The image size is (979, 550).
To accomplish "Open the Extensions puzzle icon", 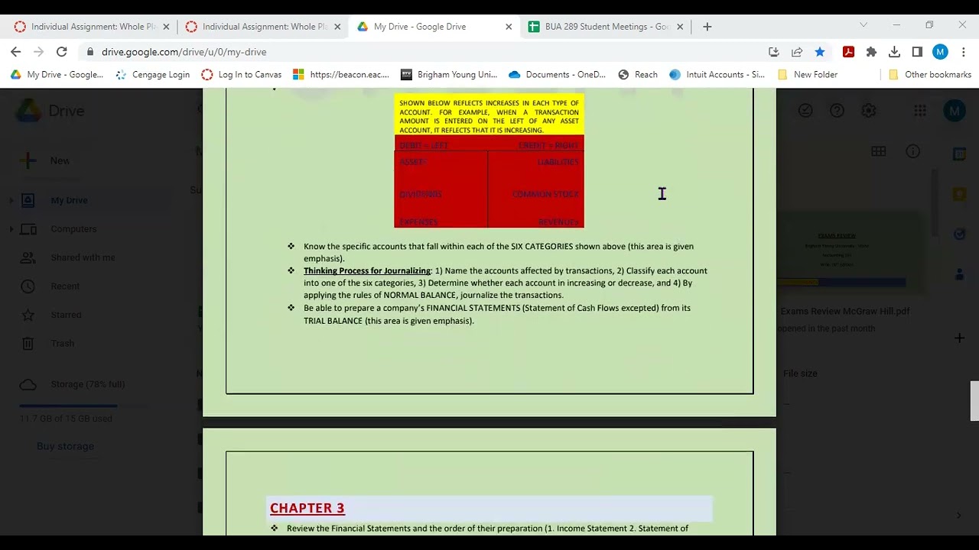I will 871,52.
